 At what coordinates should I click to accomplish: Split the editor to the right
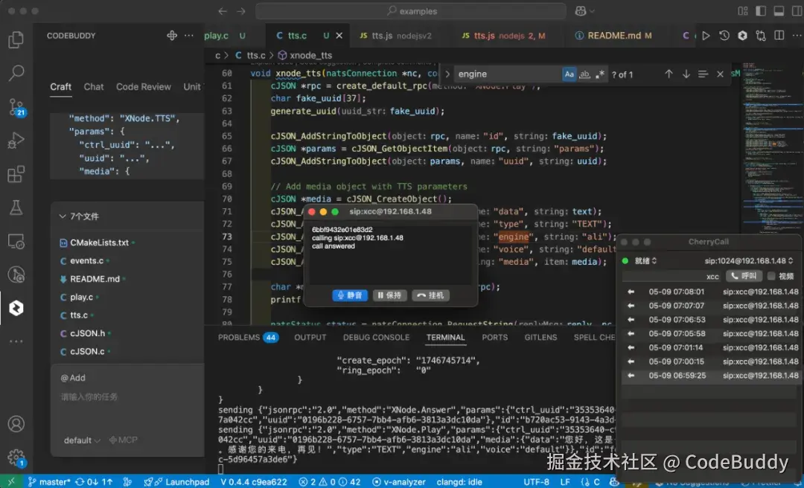(x=779, y=36)
